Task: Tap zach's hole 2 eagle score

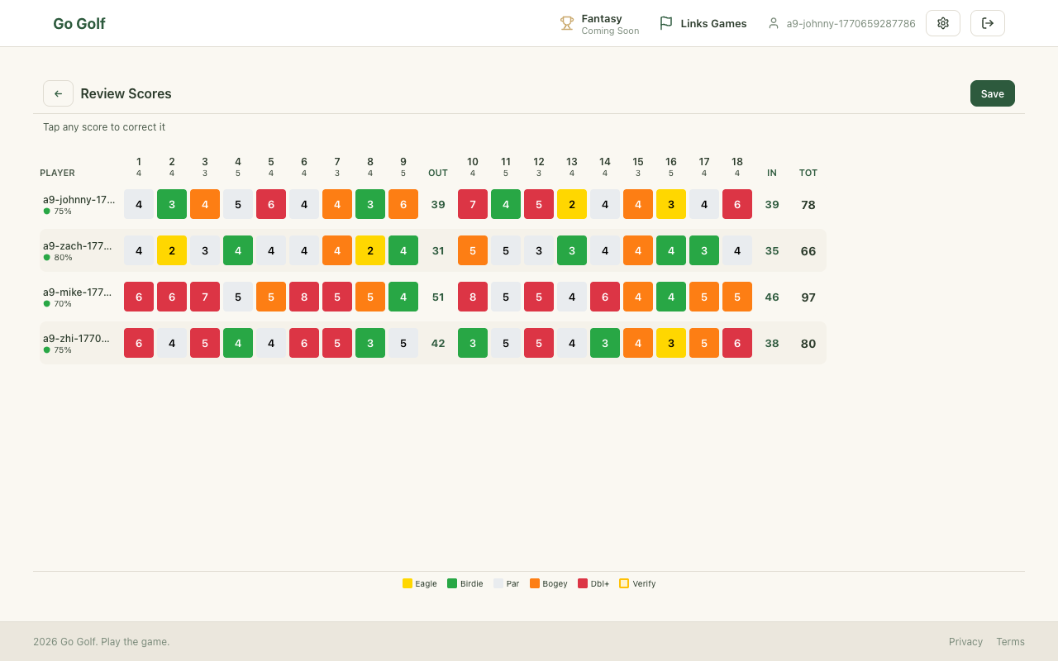Action: 172,250
